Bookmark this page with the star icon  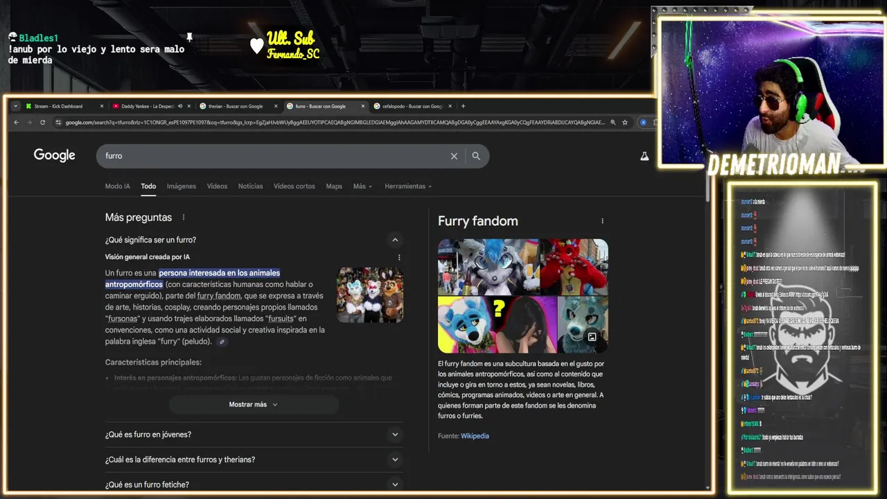click(x=625, y=123)
